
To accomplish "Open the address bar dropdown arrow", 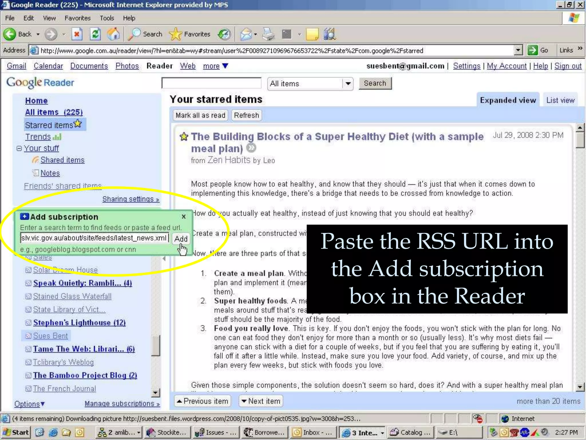I will tap(518, 50).
